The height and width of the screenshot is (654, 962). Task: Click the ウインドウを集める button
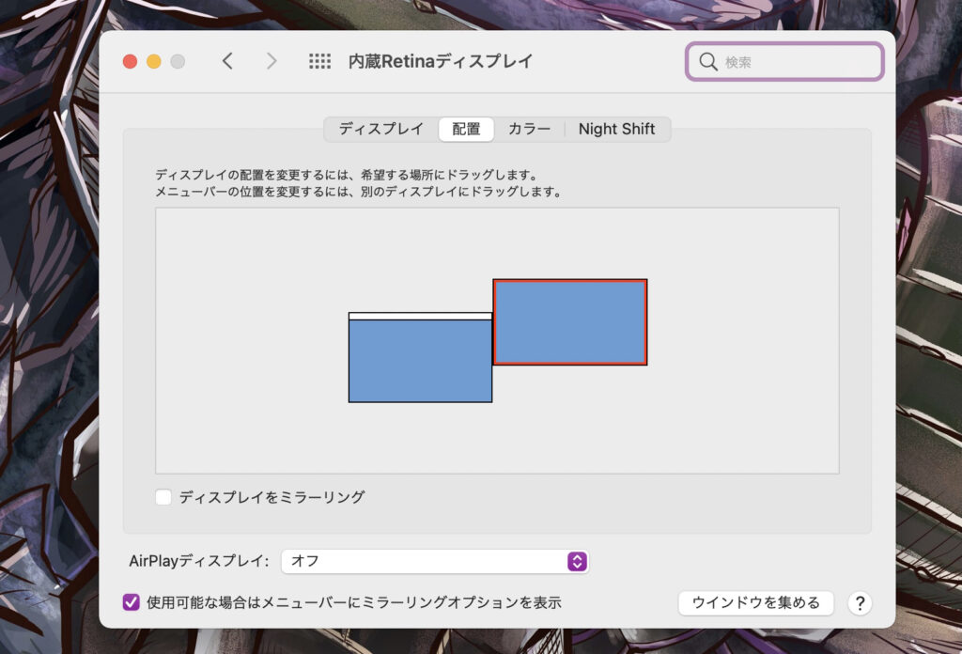756,603
